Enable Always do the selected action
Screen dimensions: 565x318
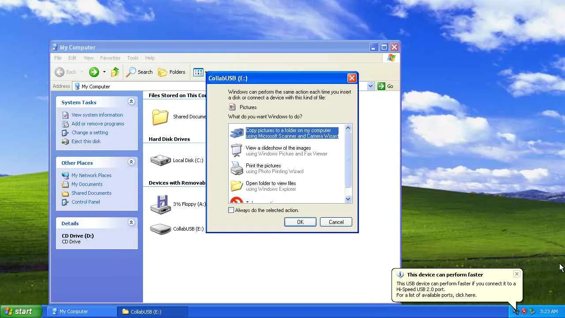click(x=231, y=210)
